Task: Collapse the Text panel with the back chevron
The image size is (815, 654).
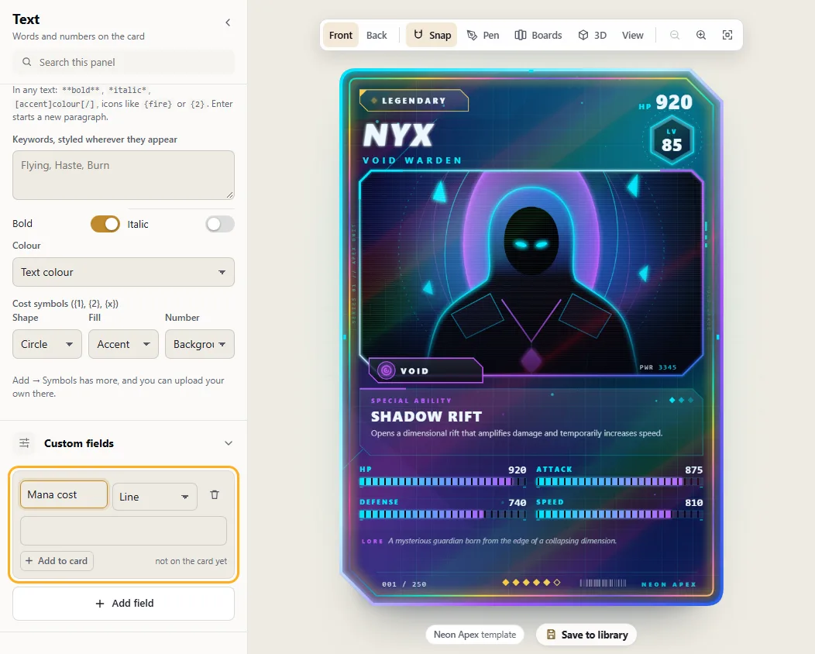Action: point(228,22)
